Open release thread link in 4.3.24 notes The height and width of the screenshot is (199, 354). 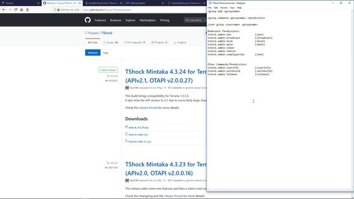click(x=148, y=108)
